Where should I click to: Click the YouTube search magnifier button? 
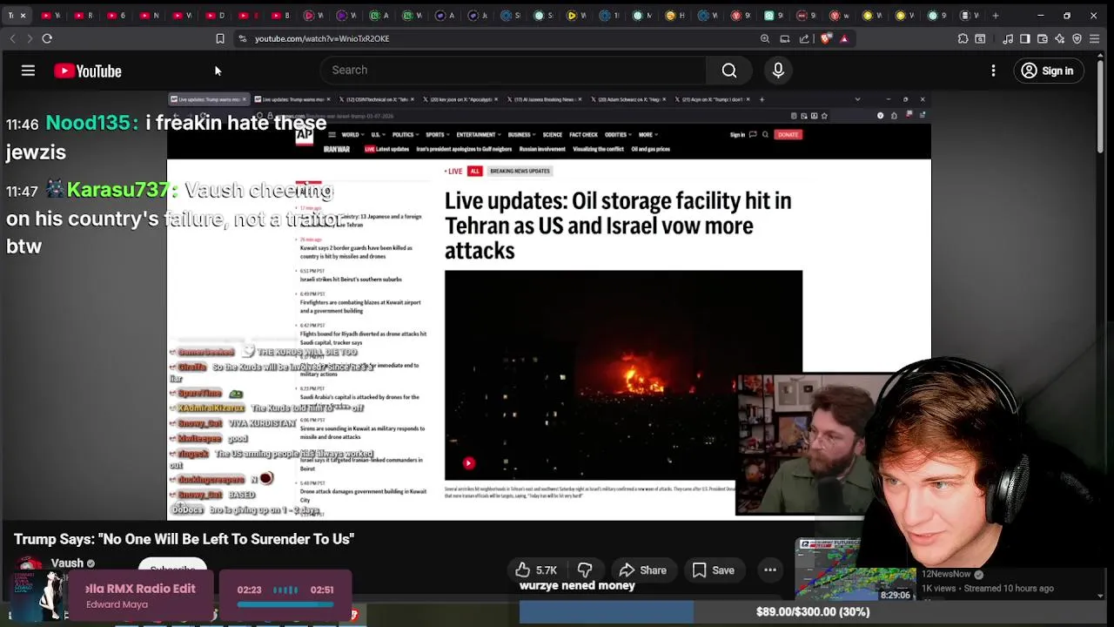pos(729,70)
